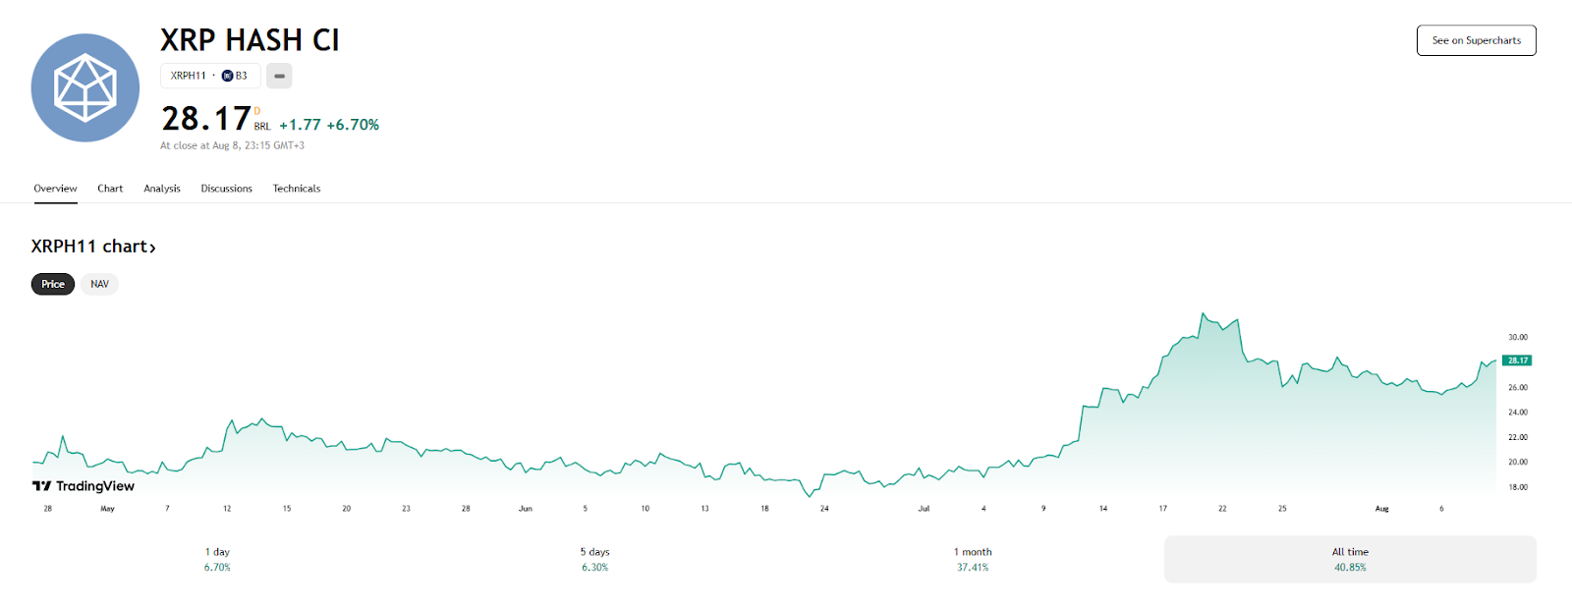Click the B3 exchange icon badge

tap(228, 76)
